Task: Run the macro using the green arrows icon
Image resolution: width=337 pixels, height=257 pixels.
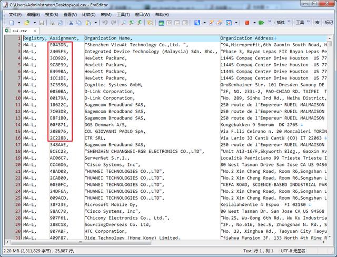Action: point(261,22)
